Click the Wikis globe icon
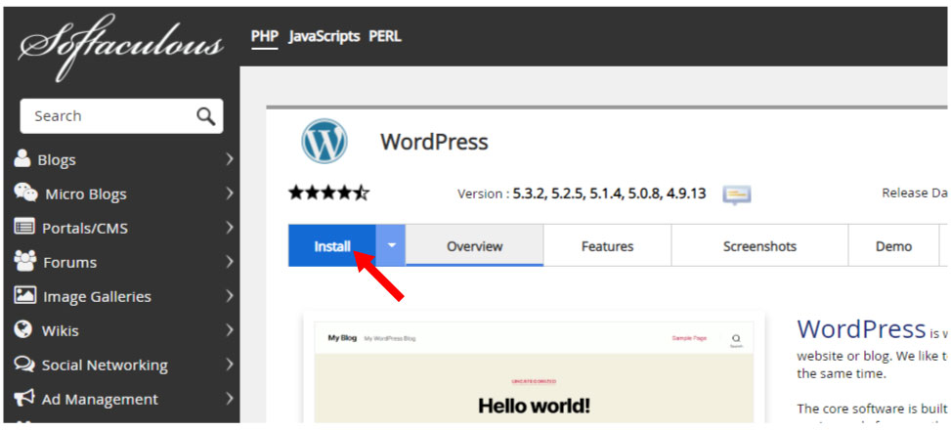Screen dimensions: 951x430 [23, 329]
